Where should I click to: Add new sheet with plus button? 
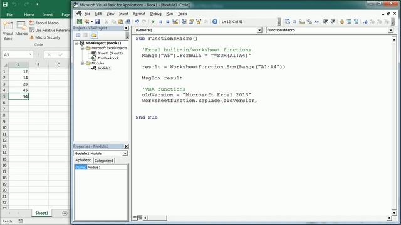[65, 213]
